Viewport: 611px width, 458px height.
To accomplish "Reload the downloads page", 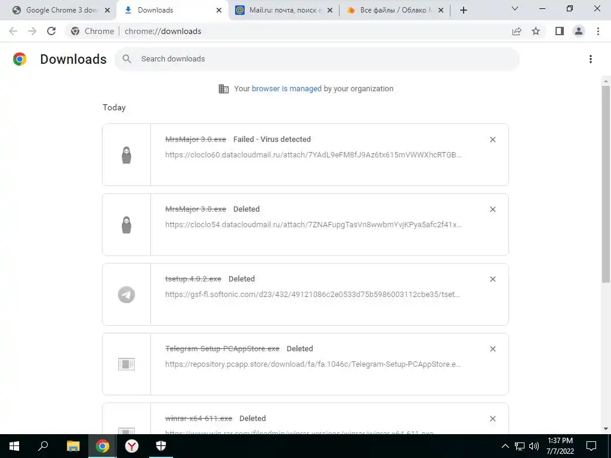I will [51, 31].
